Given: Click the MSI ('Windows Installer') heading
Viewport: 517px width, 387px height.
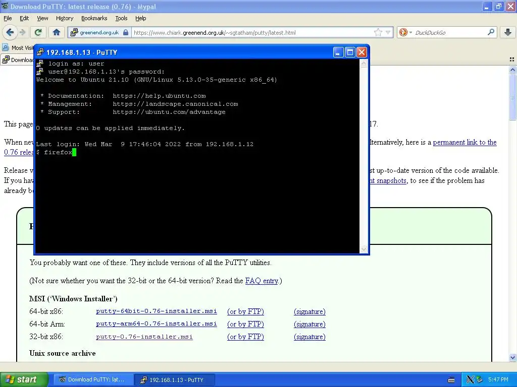Looking at the screenshot, I should pos(73,299).
